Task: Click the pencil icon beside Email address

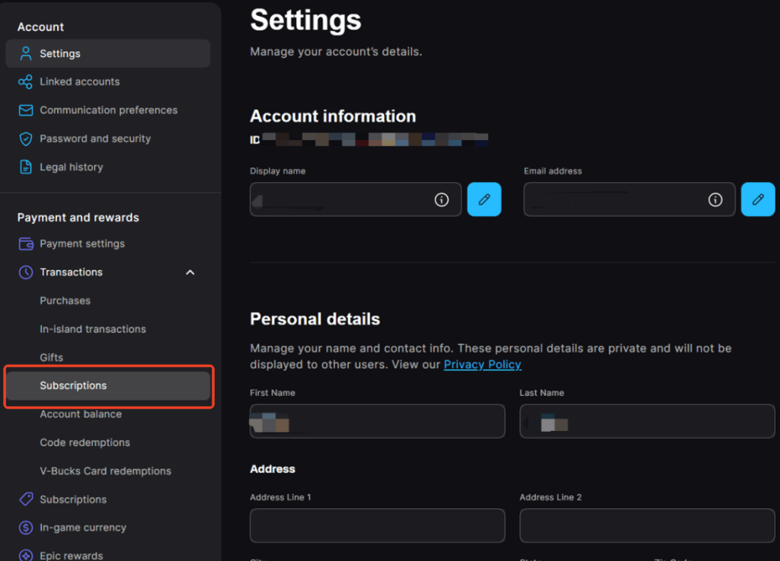Action: click(x=758, y=199)
